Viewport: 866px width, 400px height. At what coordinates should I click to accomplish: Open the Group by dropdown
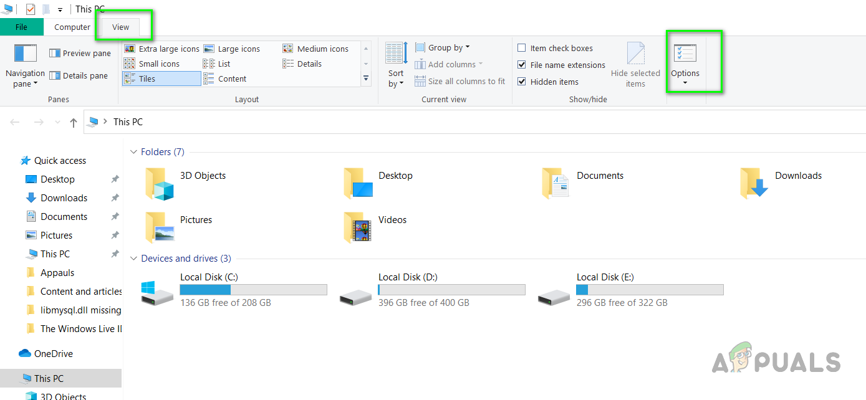pyautogui.click(x=443, y=47)
